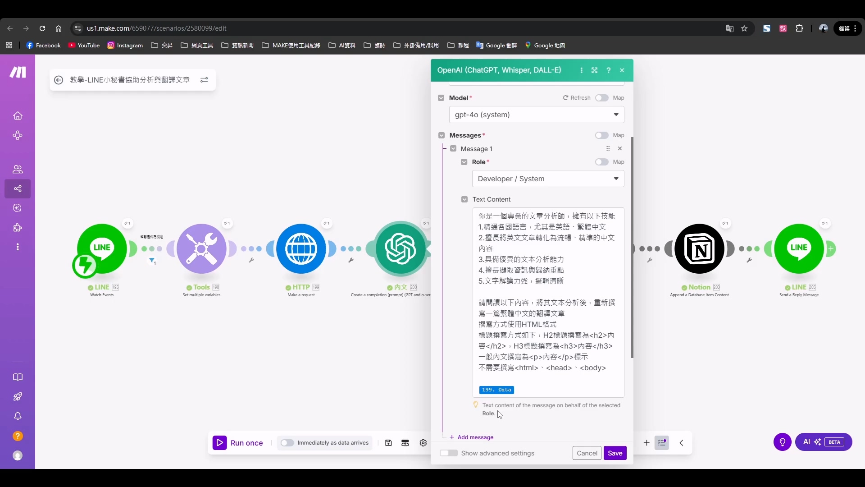Viewport: 865px width, 487px height.
Task: Toggle Show advanced settings switch
Action: pos(449,453)
